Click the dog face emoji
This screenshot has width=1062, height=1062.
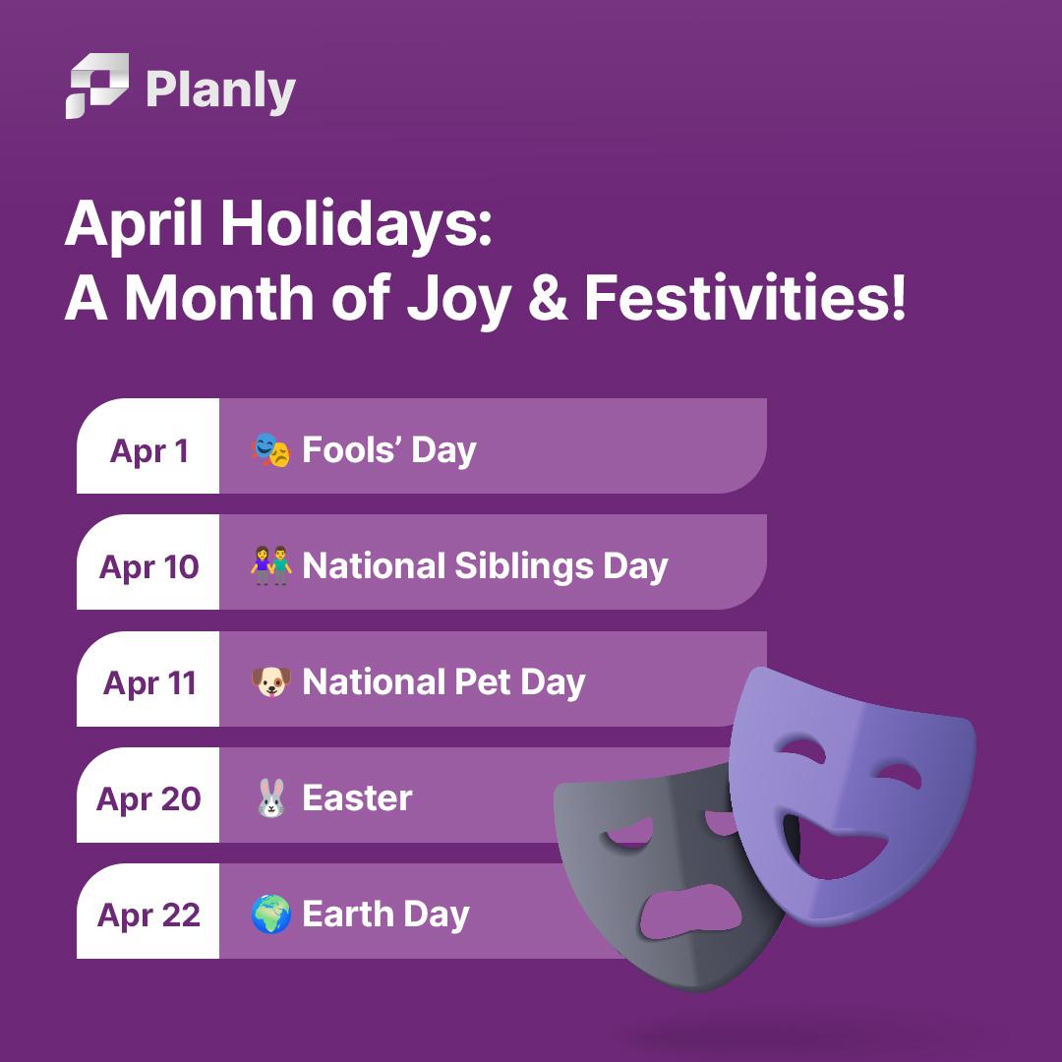click(x=271, y=682)
